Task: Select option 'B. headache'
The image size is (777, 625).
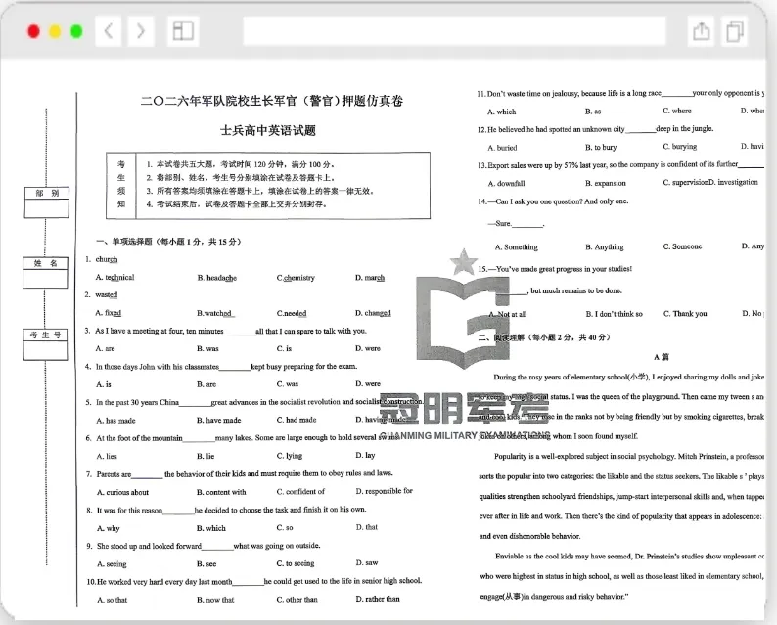Action: point(216,278)
